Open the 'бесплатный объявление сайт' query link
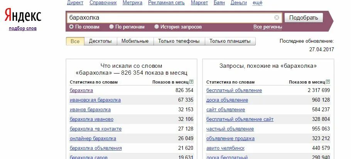Viewport: 351px width, 159px height. coord(240,119)
